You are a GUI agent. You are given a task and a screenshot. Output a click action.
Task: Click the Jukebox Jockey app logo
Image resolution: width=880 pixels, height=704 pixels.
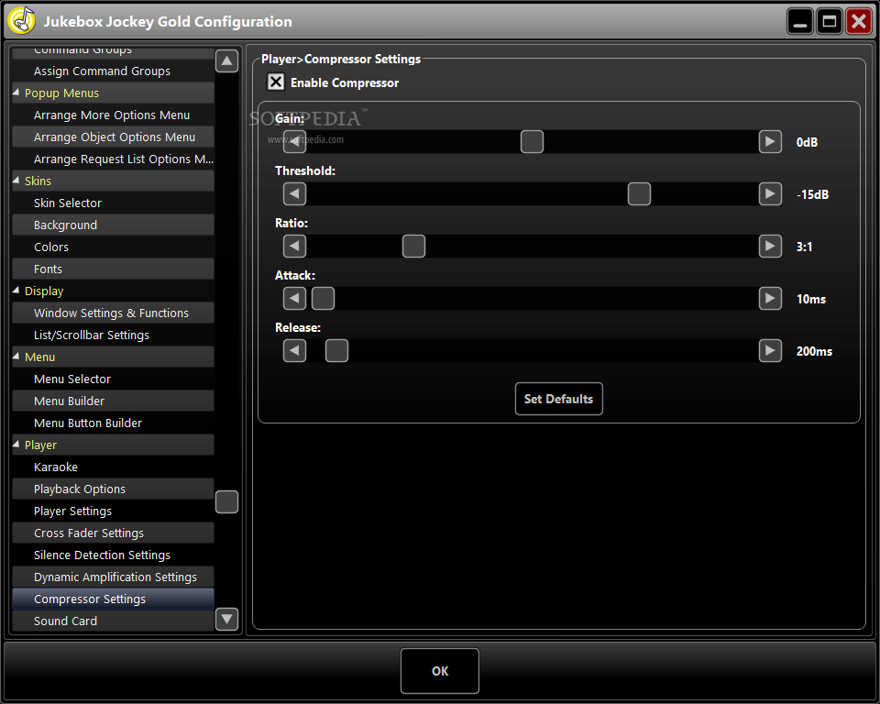pyautogui.click(x=22, y=21)
